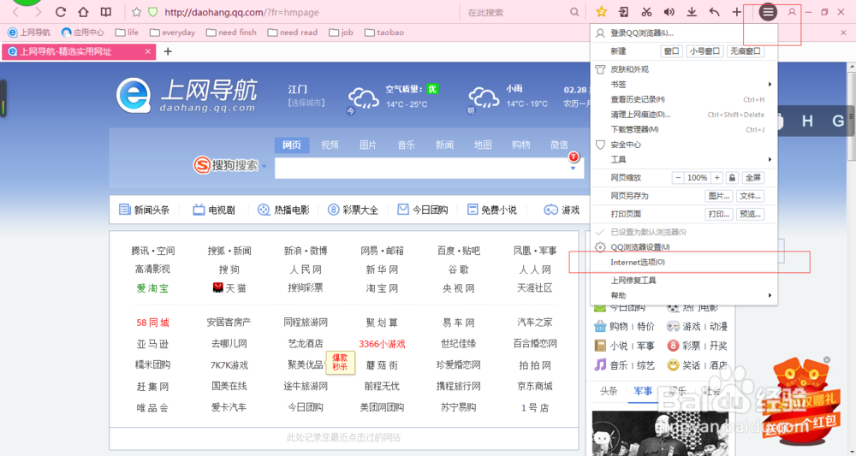Switch to the 音乐 search tab

click(406, 145)
